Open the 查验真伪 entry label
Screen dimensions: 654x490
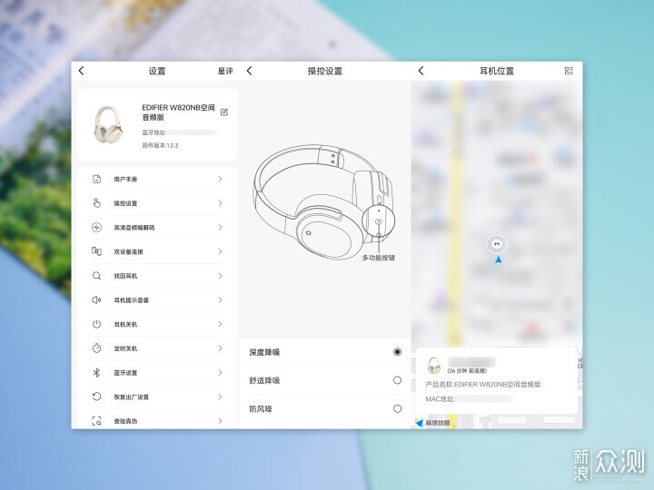pos(125,421)
